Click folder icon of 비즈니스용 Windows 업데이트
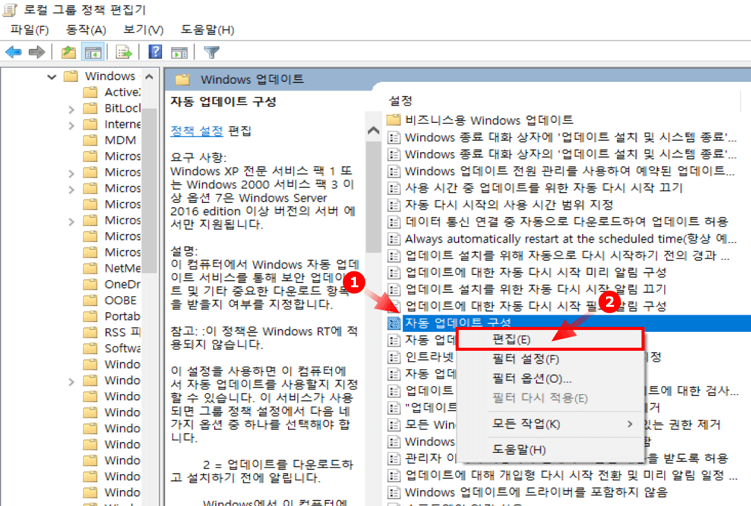 point(394,120)
